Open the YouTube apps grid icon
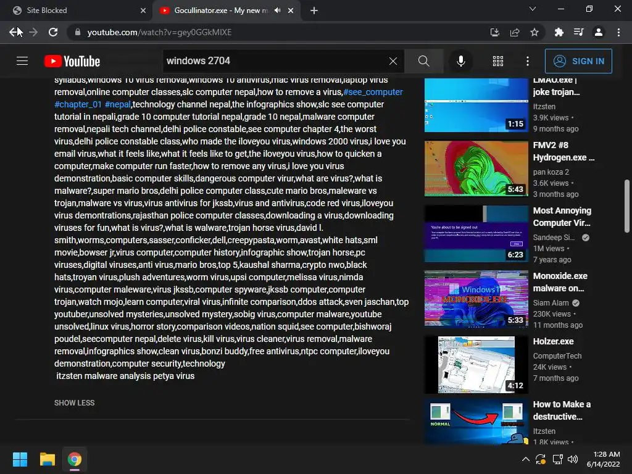This screenshot has width=632, height=474. [498, 61]
